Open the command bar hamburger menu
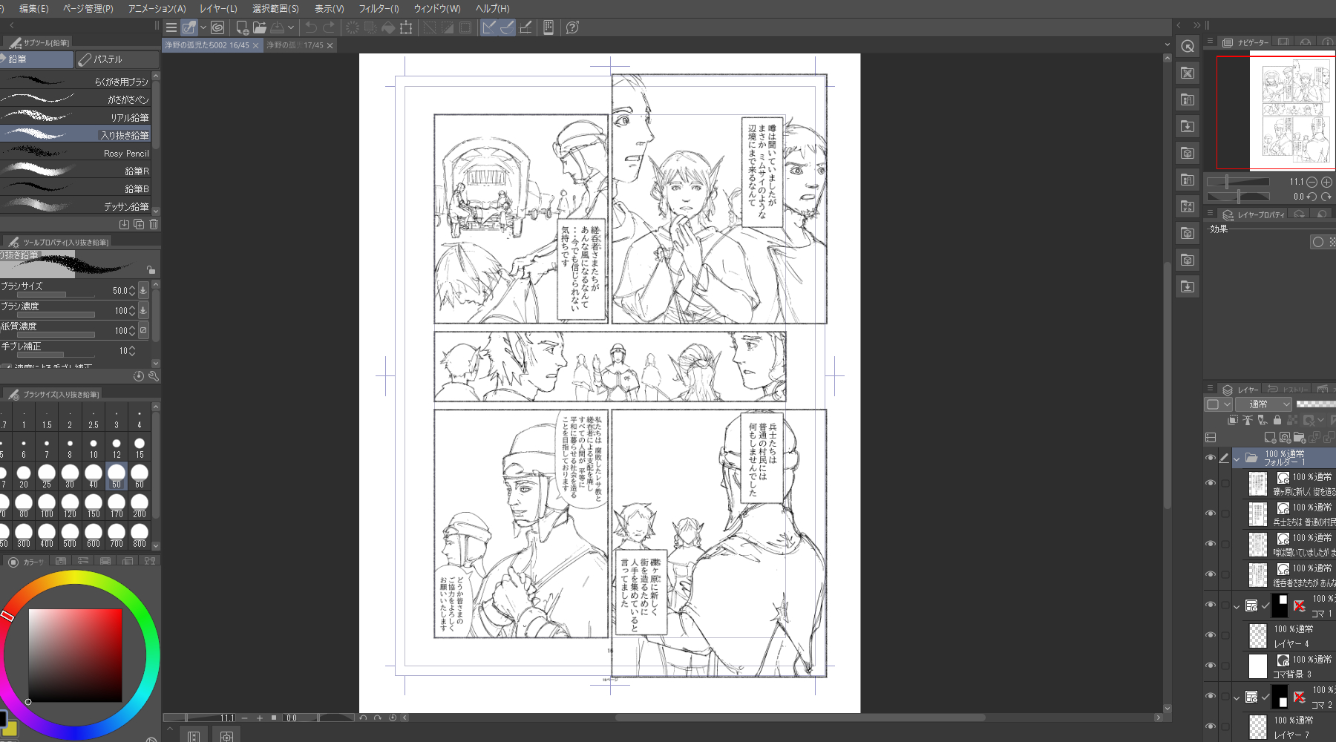The width and height of the screenshot is (1336, 742). 171,27
